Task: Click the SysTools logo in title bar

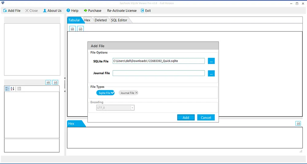Action: point(3,3)
